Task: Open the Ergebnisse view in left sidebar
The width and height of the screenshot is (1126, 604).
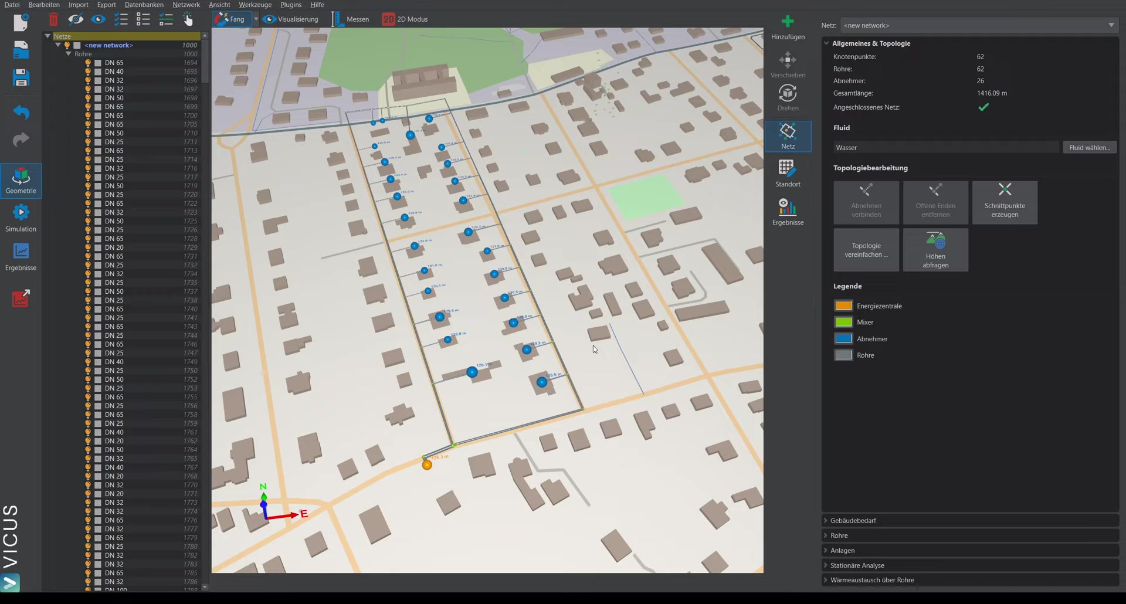Action: coord(21,257)
